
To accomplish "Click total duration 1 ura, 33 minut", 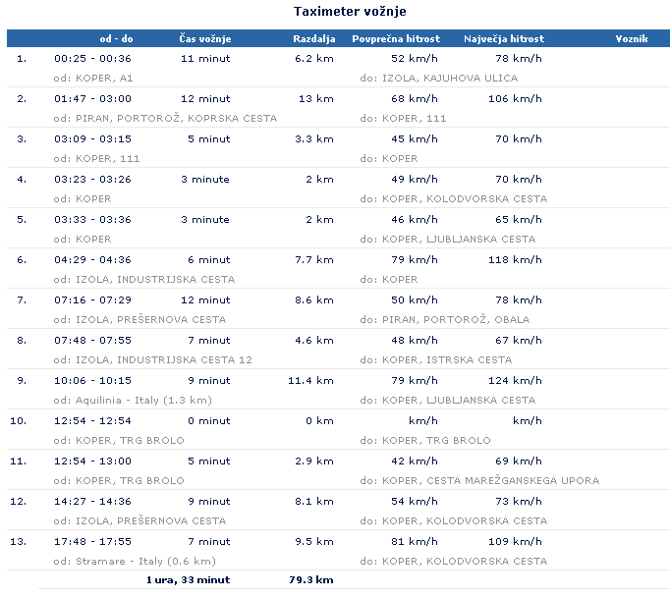I will point(188,580).
